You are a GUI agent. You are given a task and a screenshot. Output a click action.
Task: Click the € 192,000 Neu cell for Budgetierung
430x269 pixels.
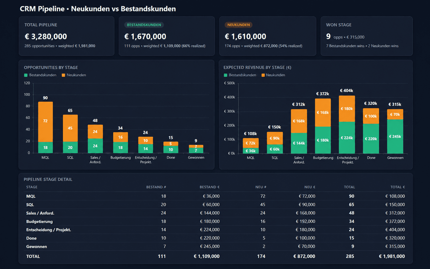(305, 222)
